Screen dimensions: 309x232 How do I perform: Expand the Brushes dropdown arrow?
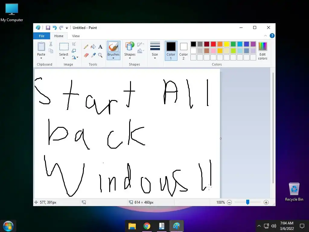click(x=113, y=58)
